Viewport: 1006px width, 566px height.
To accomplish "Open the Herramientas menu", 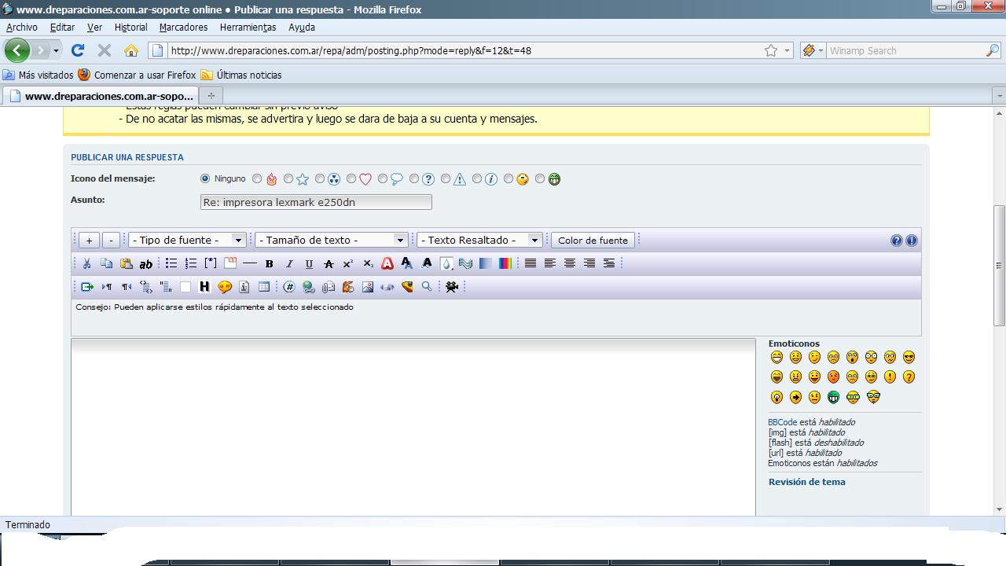I will click(248, 28).
